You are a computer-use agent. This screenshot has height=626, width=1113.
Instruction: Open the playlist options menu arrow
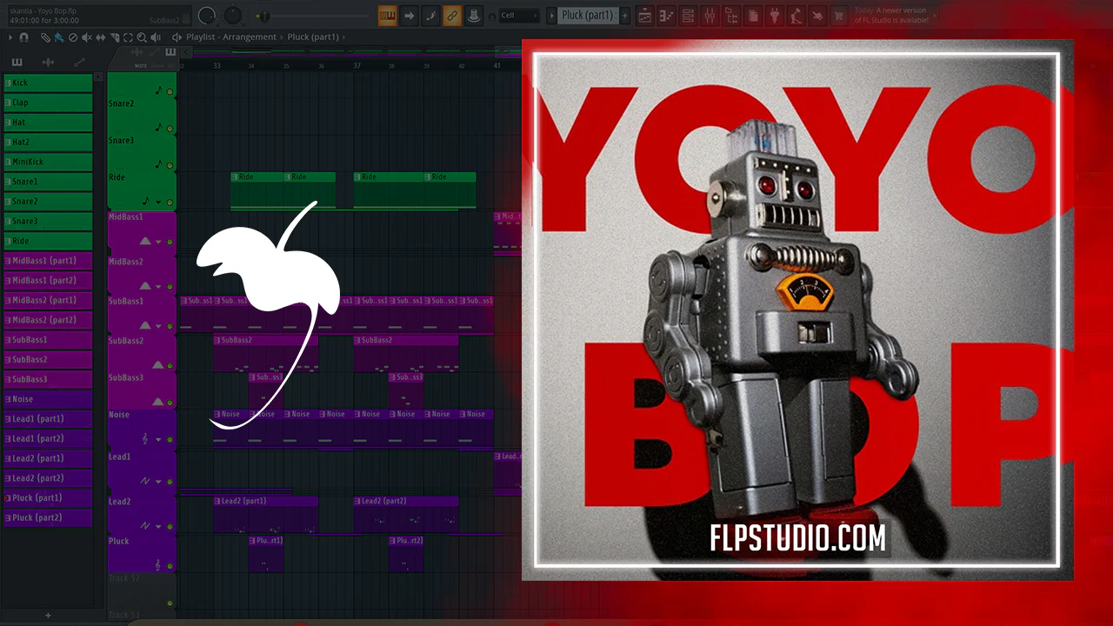click(x=10, y=37)
